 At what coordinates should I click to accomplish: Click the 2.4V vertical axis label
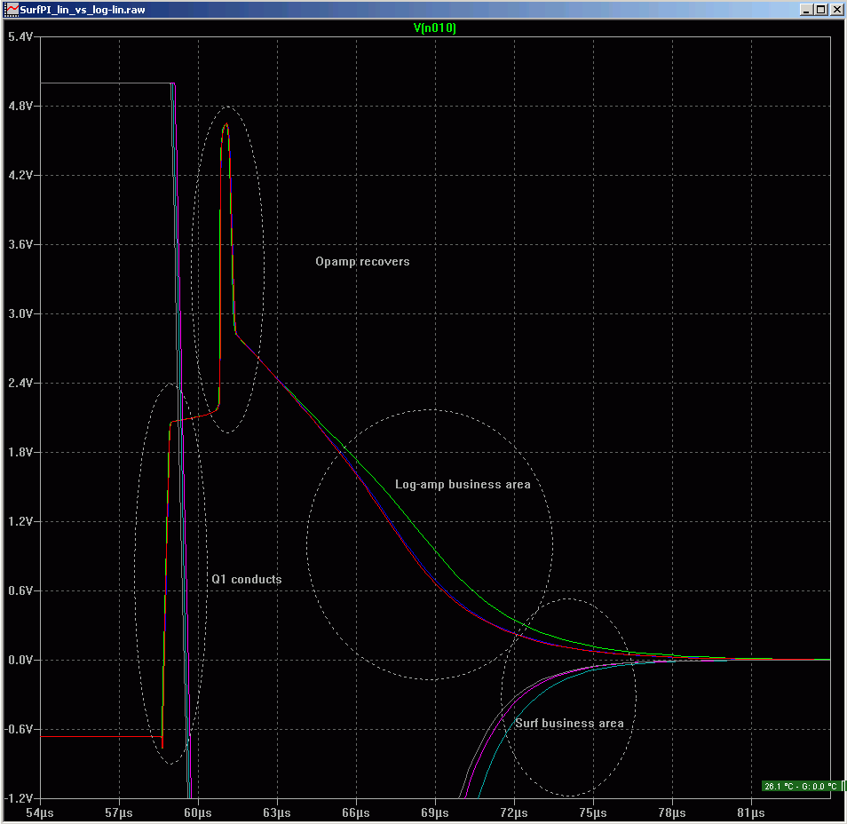coord(20,383)
